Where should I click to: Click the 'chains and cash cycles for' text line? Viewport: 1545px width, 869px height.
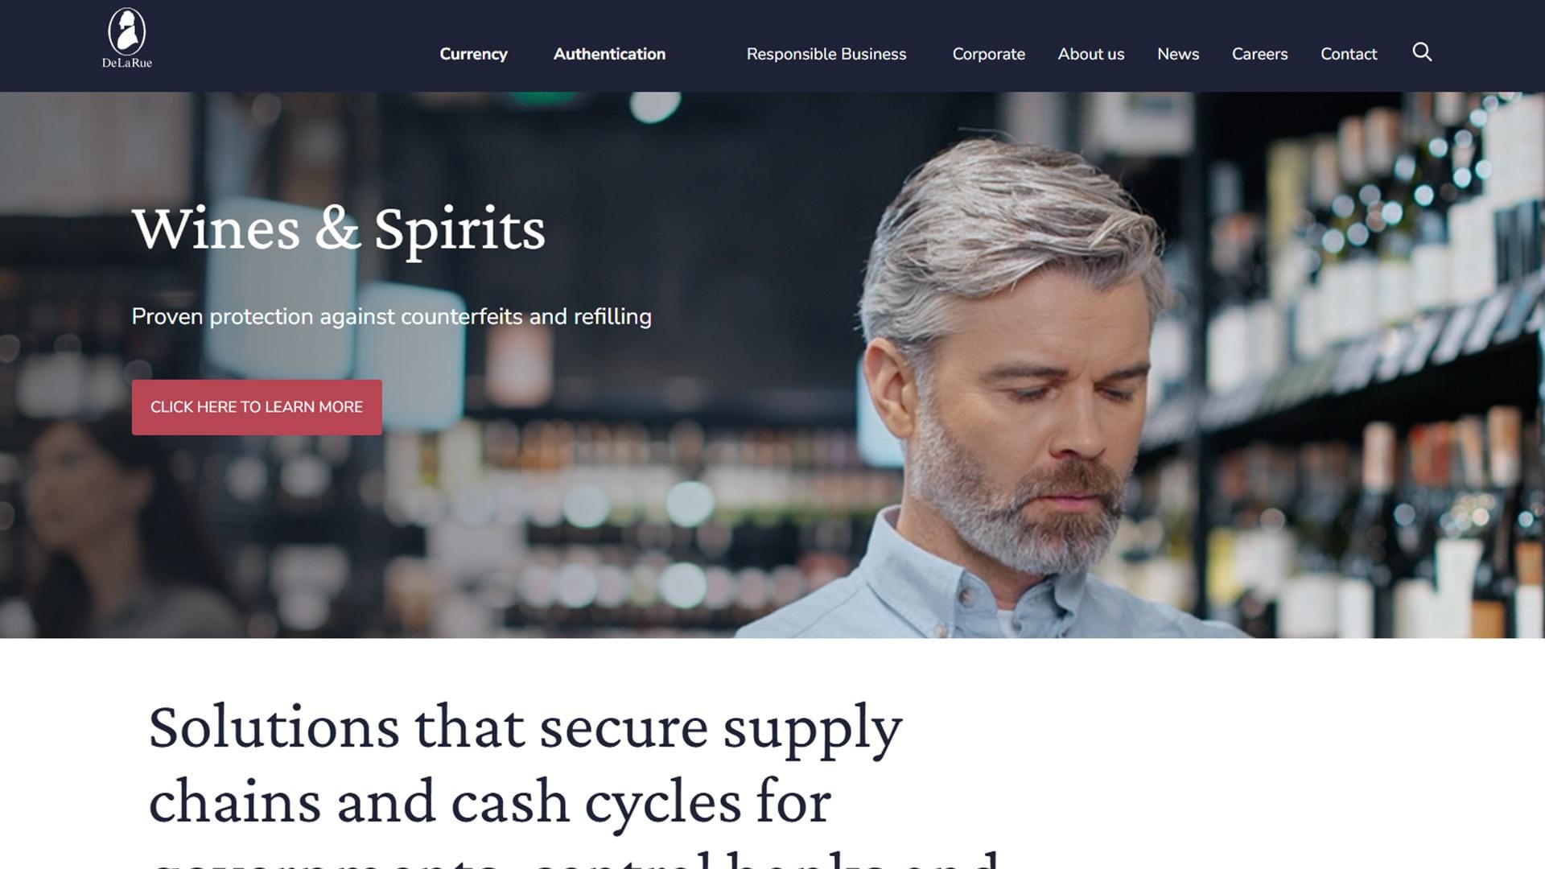click(490, 802)
